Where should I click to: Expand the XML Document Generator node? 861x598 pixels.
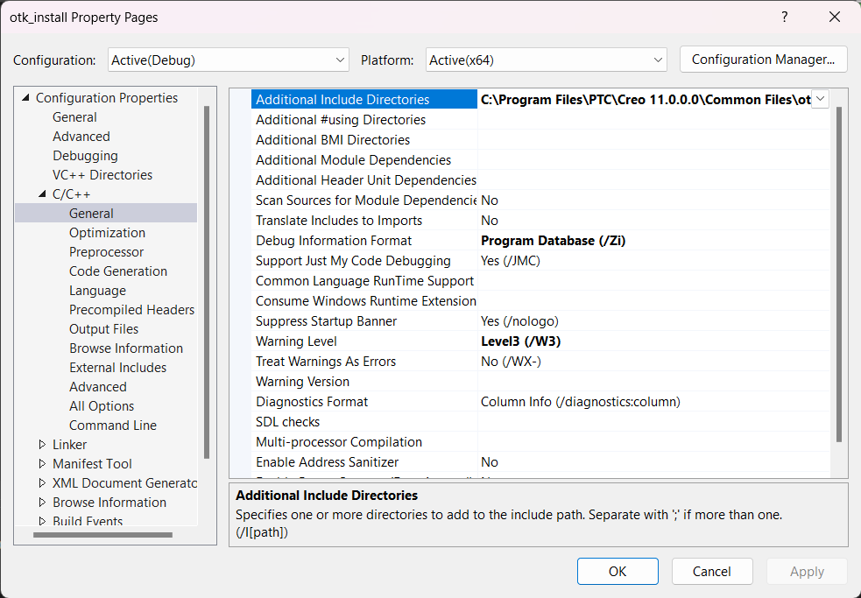(42, 482)
